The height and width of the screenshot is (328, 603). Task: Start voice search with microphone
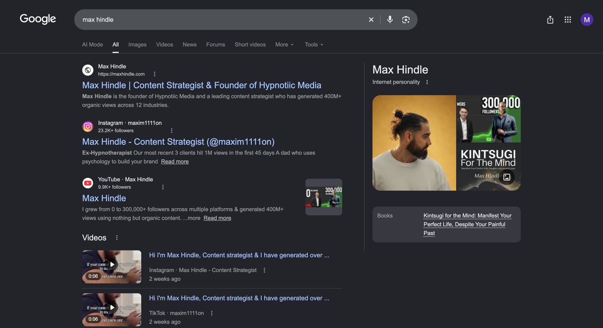coord(390,20)
